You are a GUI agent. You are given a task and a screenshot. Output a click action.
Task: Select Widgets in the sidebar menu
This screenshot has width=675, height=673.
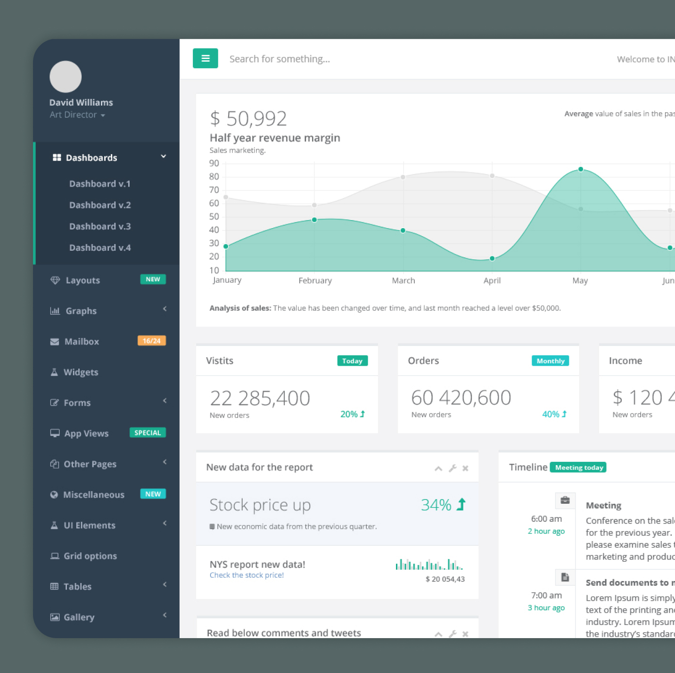[x=81, y=372]
